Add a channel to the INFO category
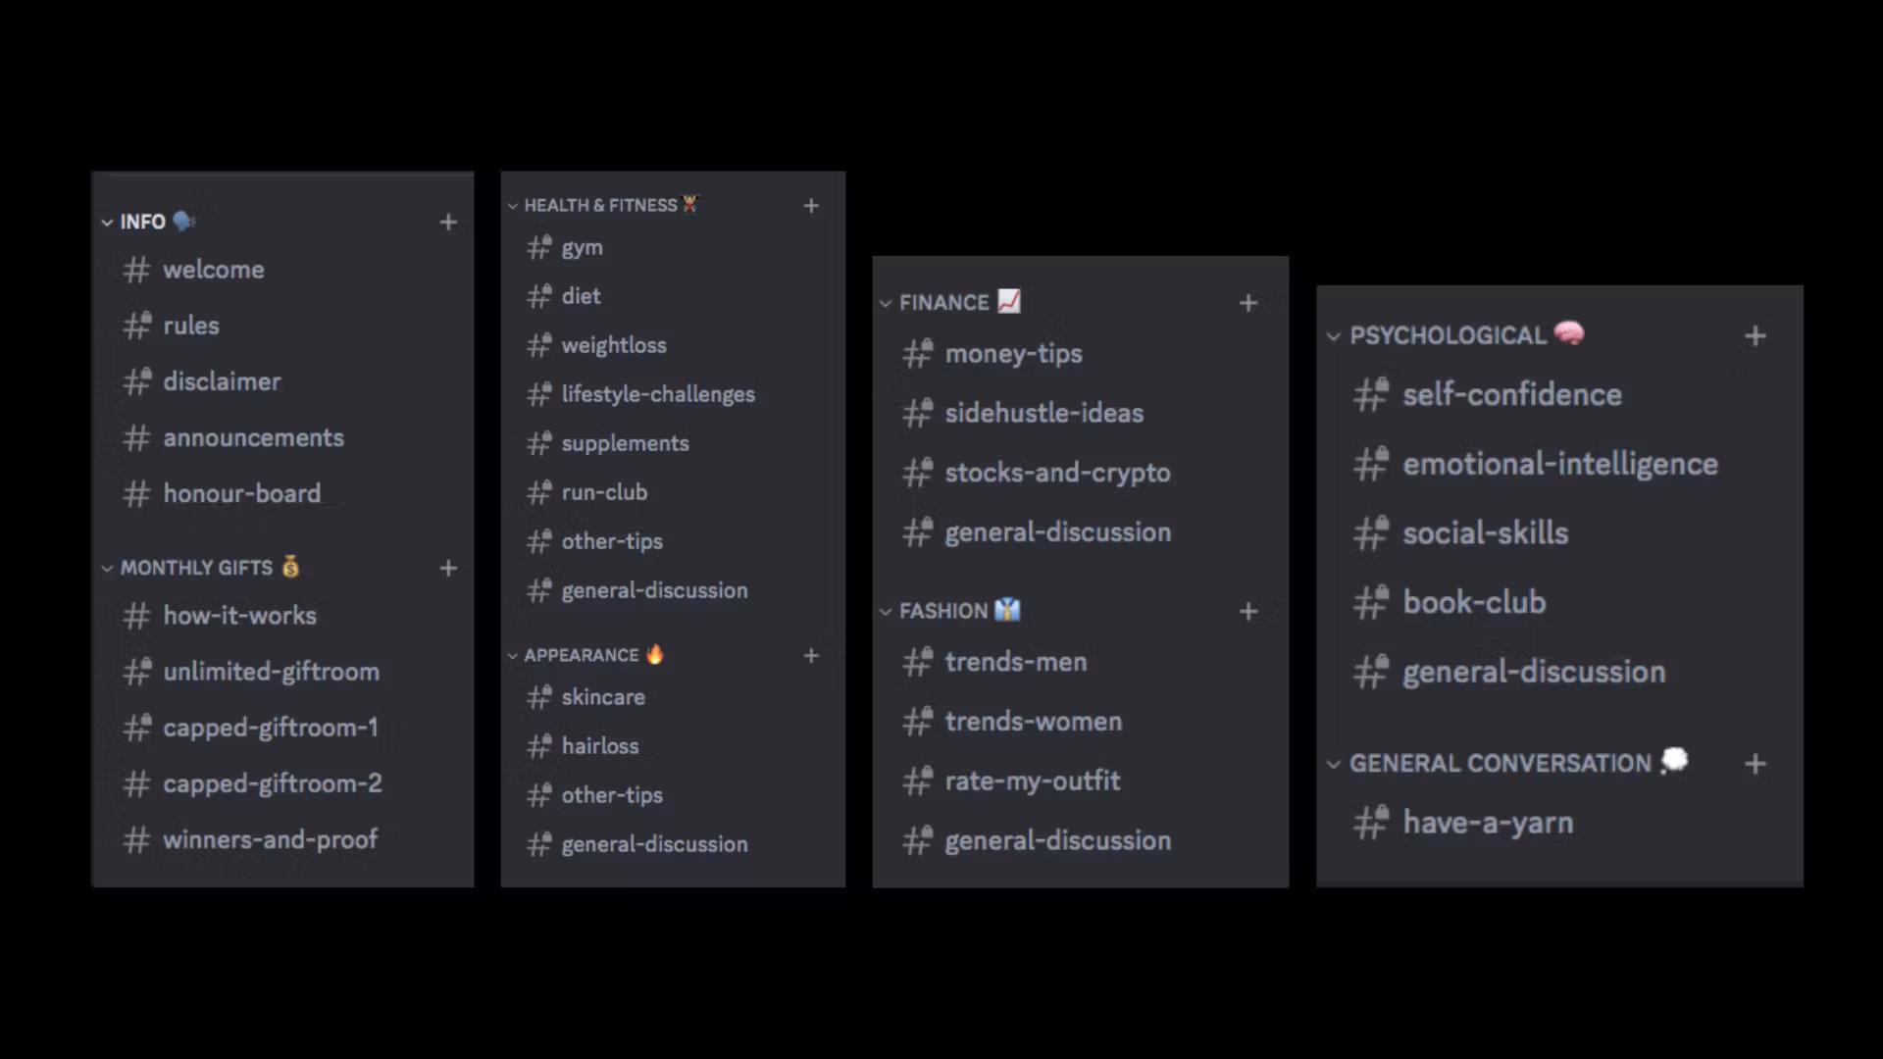1883x1059 pixels. pyautogui.click(x=448, y=223)
